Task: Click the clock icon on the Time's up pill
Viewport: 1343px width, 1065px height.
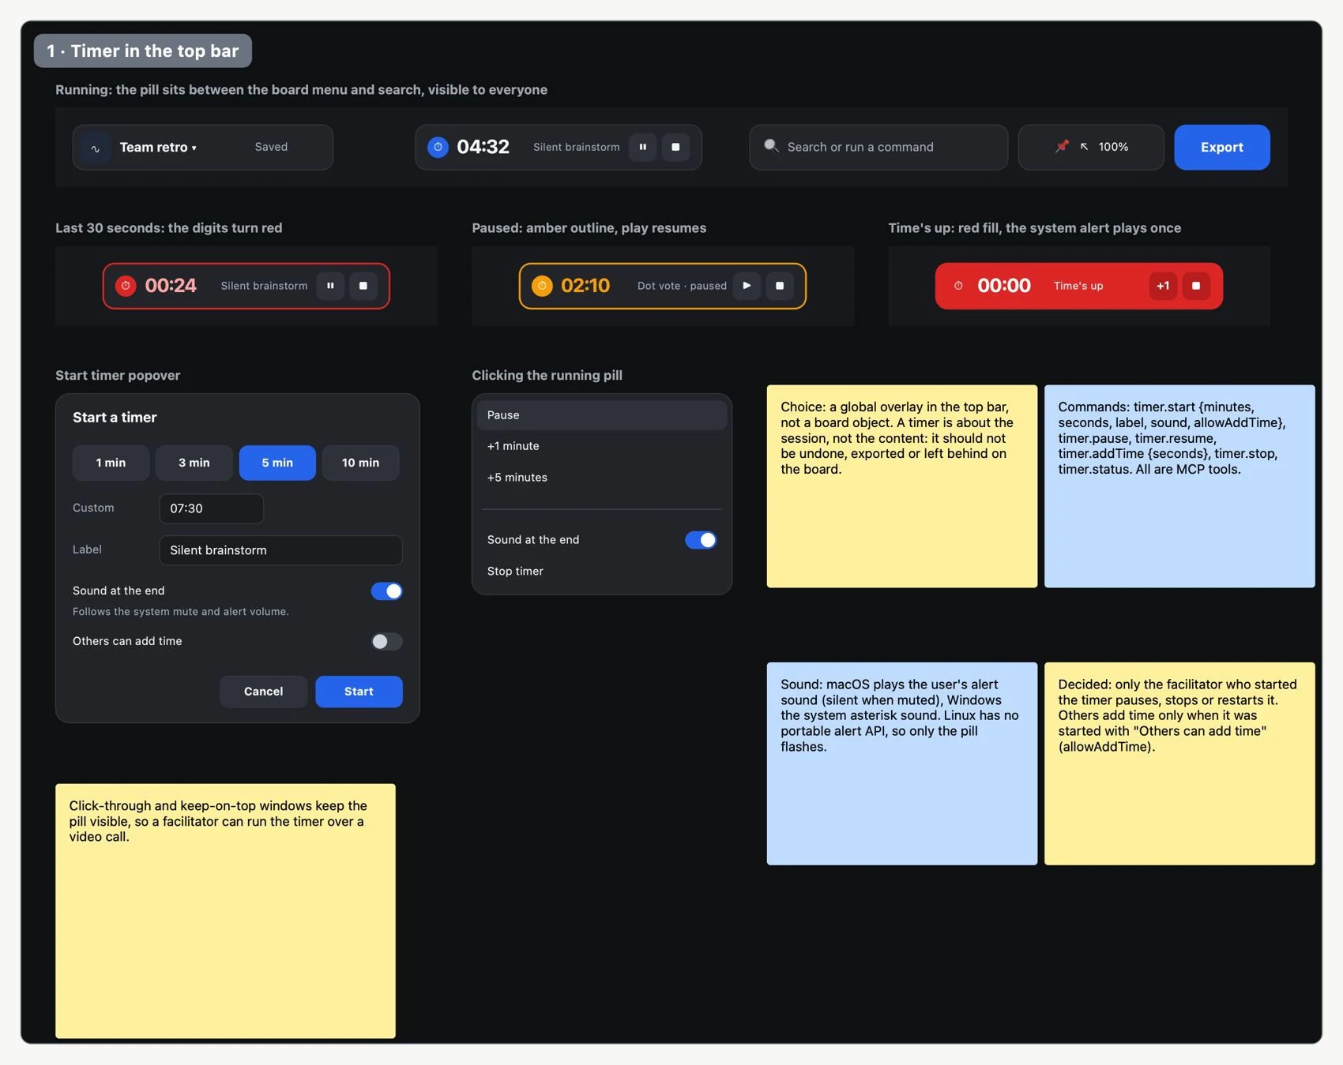Action: click(x=958, y=286)
